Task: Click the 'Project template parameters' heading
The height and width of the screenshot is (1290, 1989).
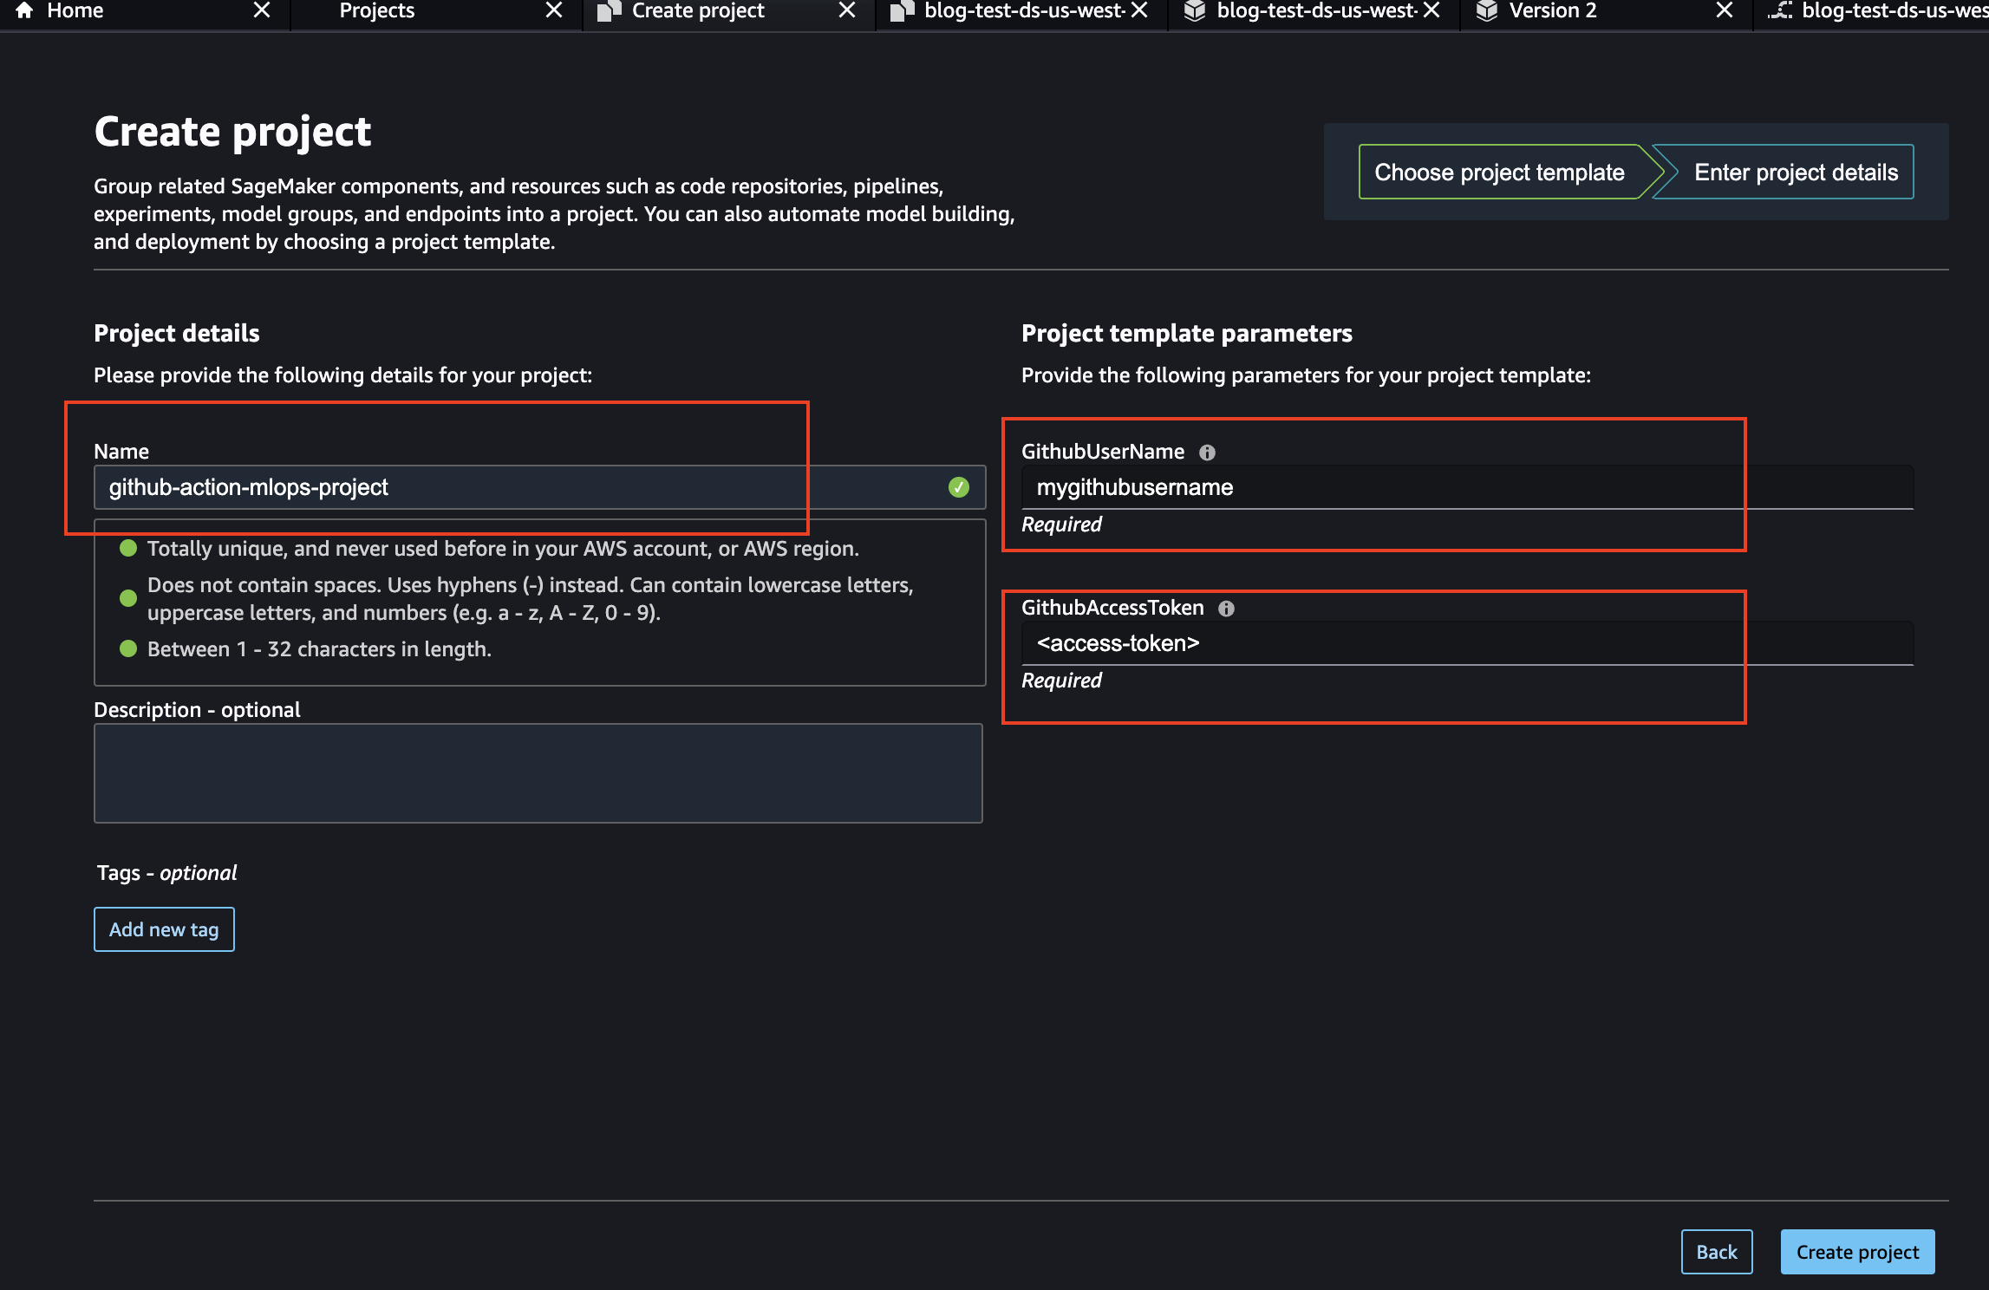Action: pos(1186,333)
